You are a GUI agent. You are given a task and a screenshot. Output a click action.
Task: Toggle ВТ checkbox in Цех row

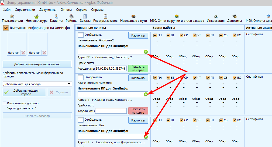point(168,120)
